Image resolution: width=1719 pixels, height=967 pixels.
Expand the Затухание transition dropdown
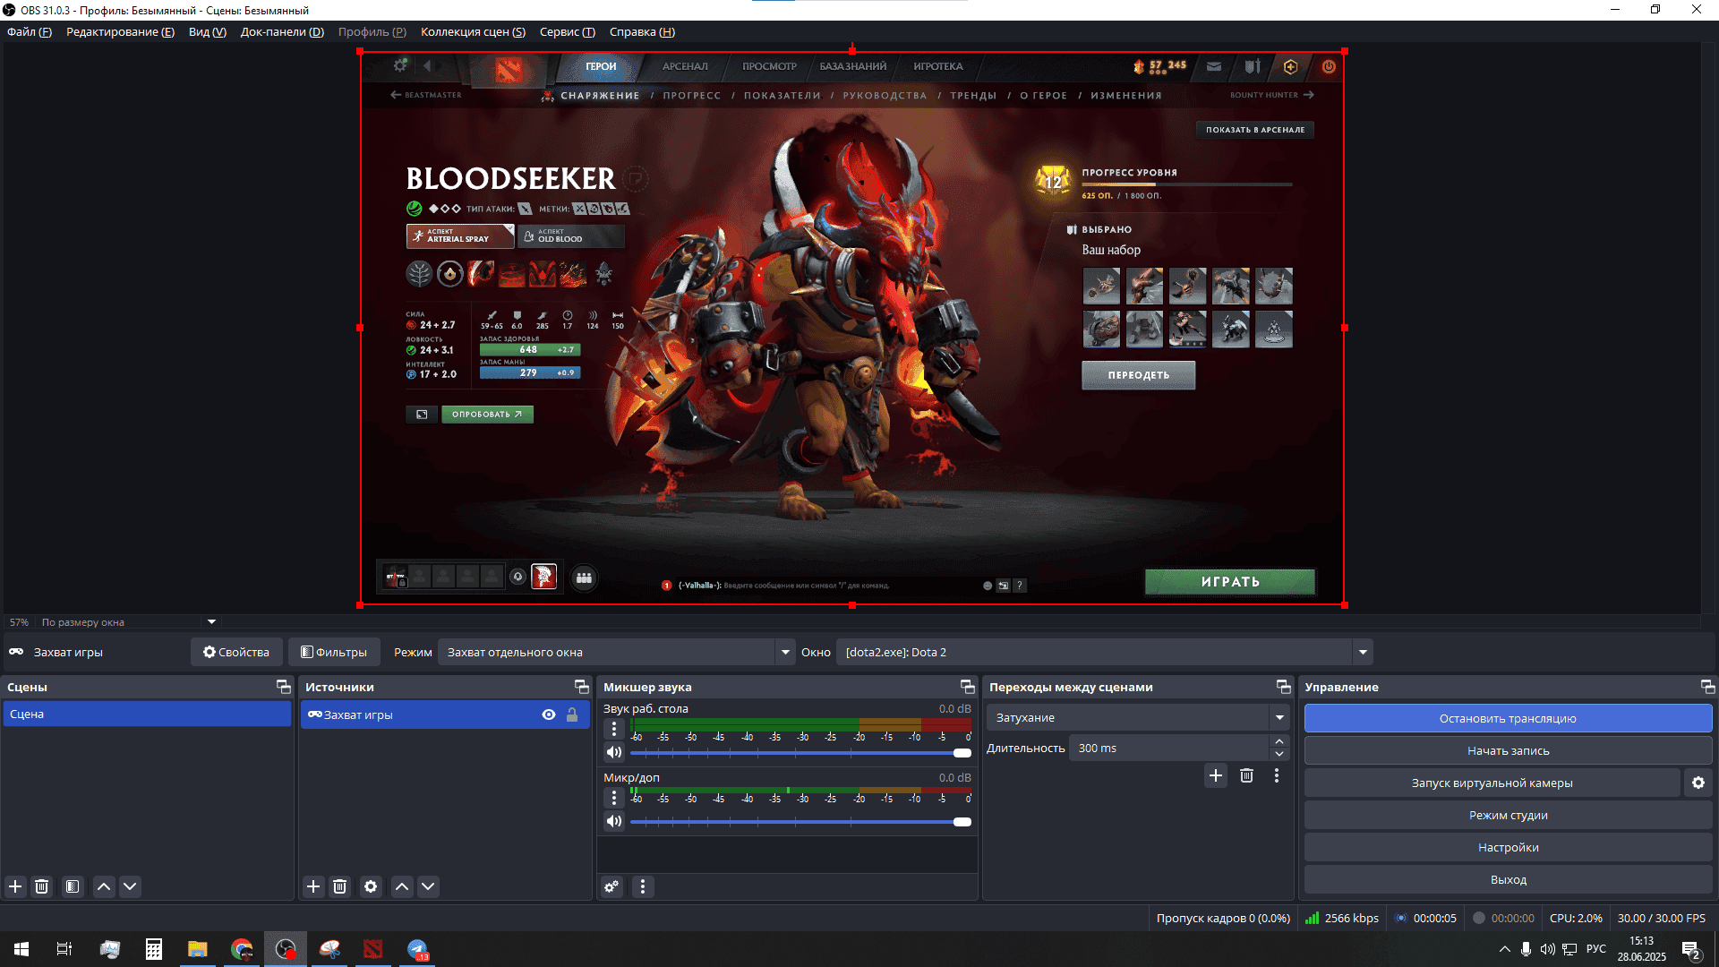[1279, 717]
